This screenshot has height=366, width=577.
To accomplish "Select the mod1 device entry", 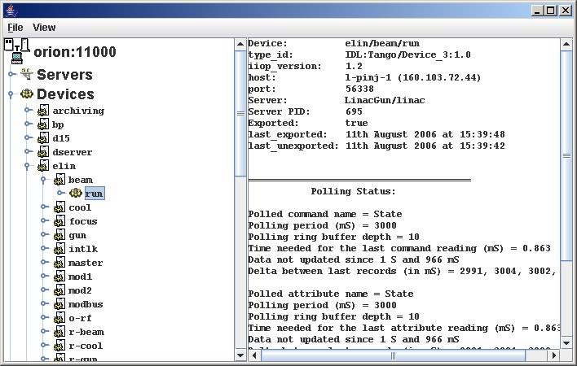I will click(x=80, y=277).
